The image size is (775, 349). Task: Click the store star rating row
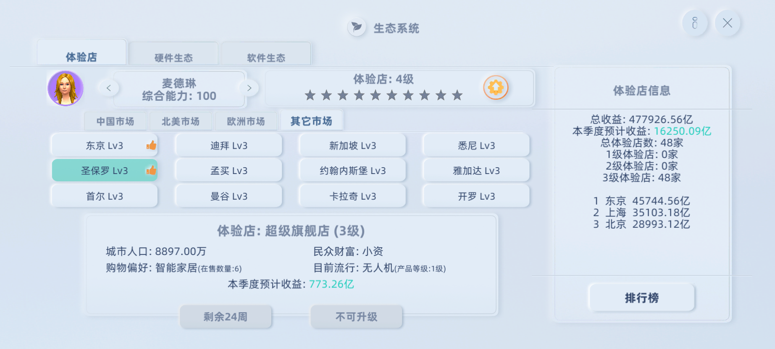click(384, 95)
